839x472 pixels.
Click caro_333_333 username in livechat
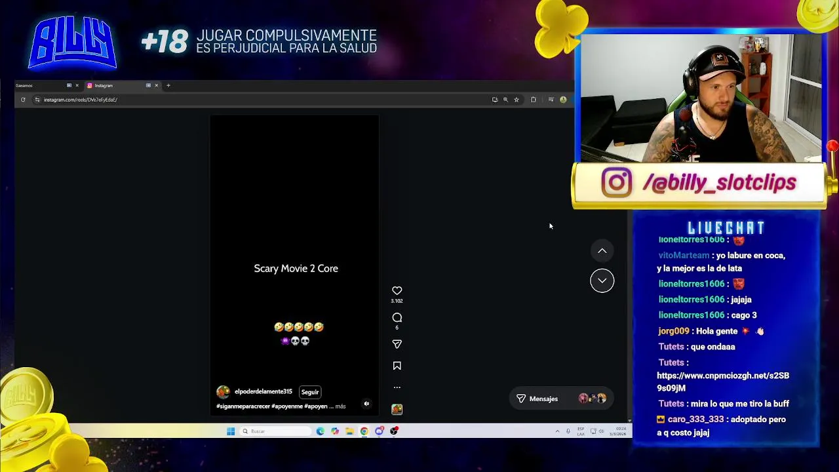(695, 420)
